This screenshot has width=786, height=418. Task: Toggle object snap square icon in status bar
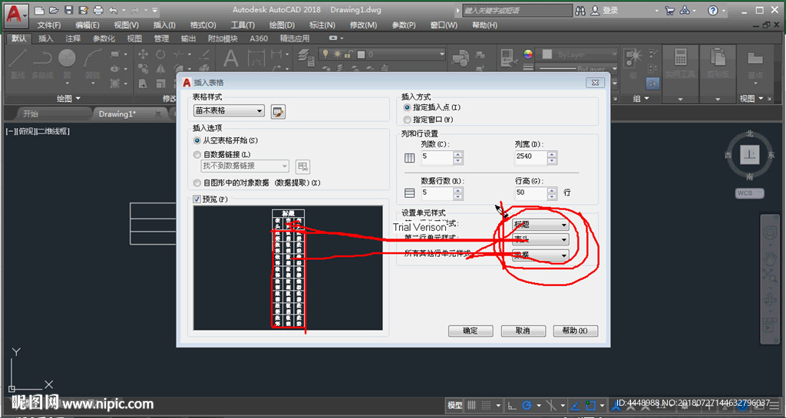coord(590,405)
